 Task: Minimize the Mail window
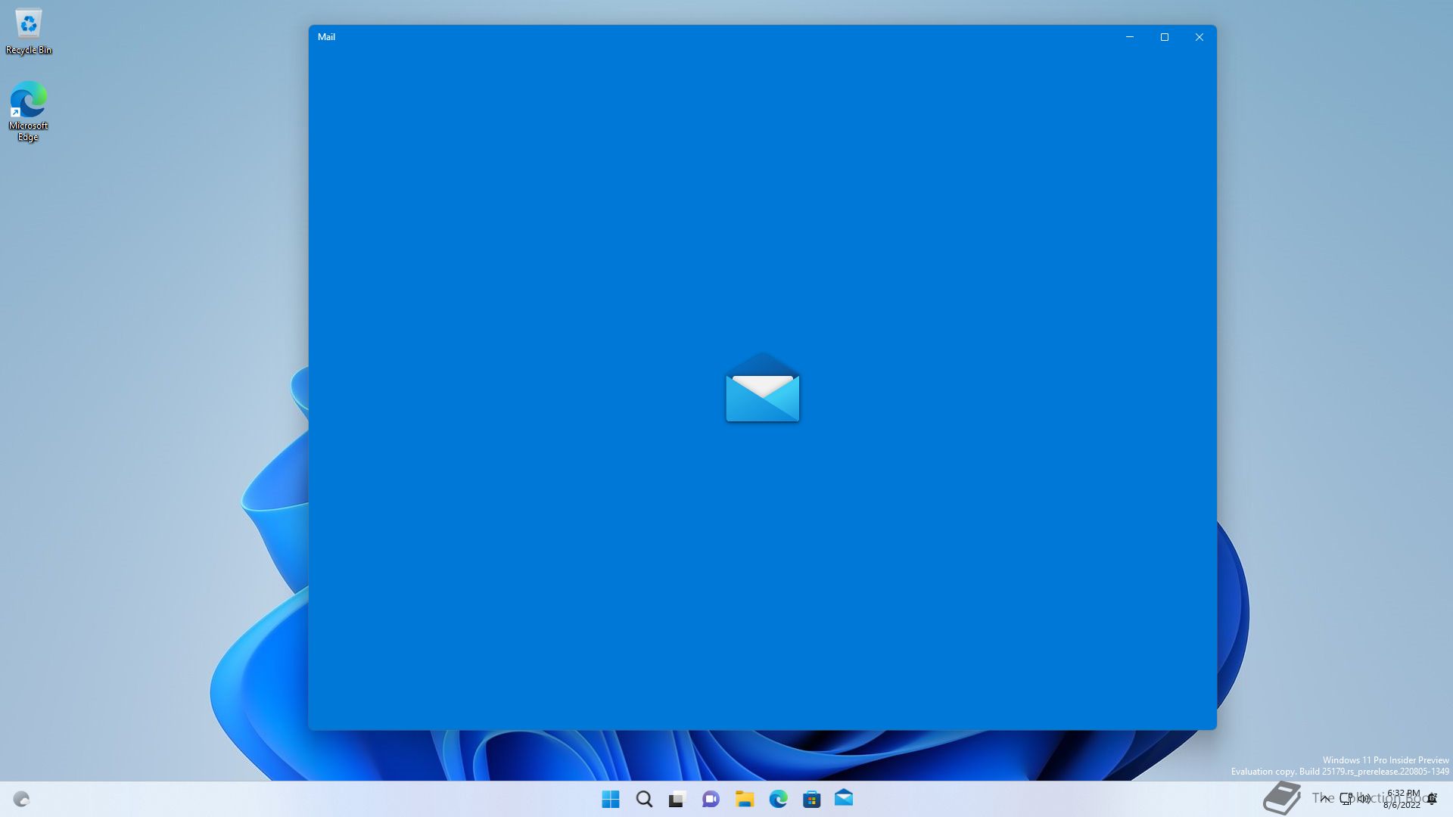click(x=1130, y=37)
